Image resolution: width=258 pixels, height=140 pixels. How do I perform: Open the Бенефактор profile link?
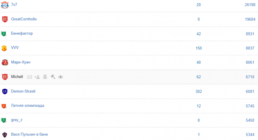(x=22, y=33)
